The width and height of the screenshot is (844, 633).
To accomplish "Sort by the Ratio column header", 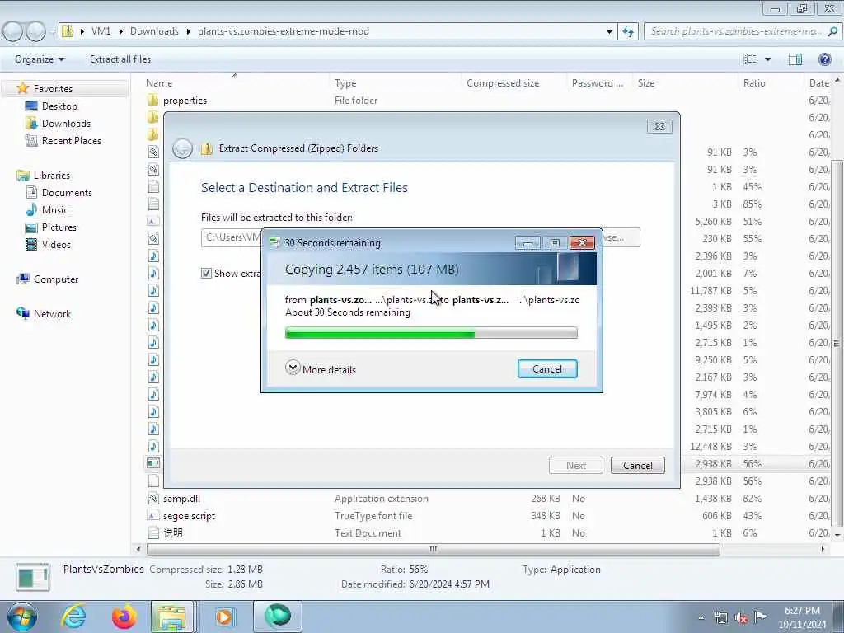I will [754, 83].
